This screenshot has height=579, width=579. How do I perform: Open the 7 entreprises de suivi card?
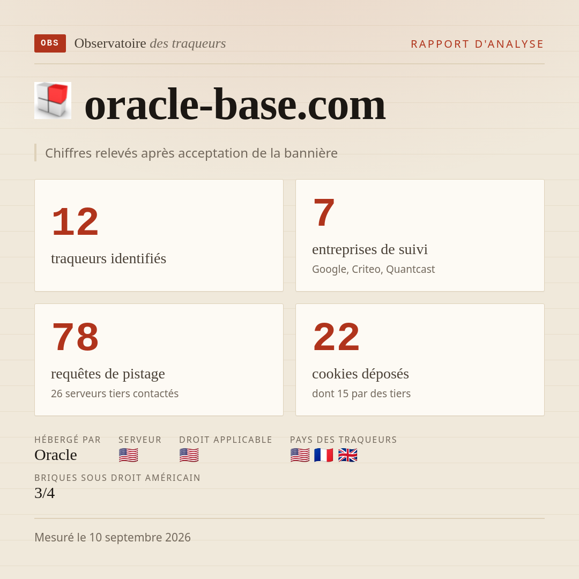420,235
